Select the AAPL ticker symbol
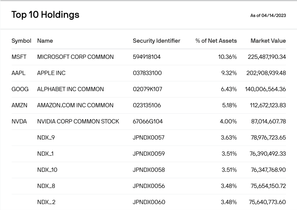297x210 pixels. click(19, 73)
